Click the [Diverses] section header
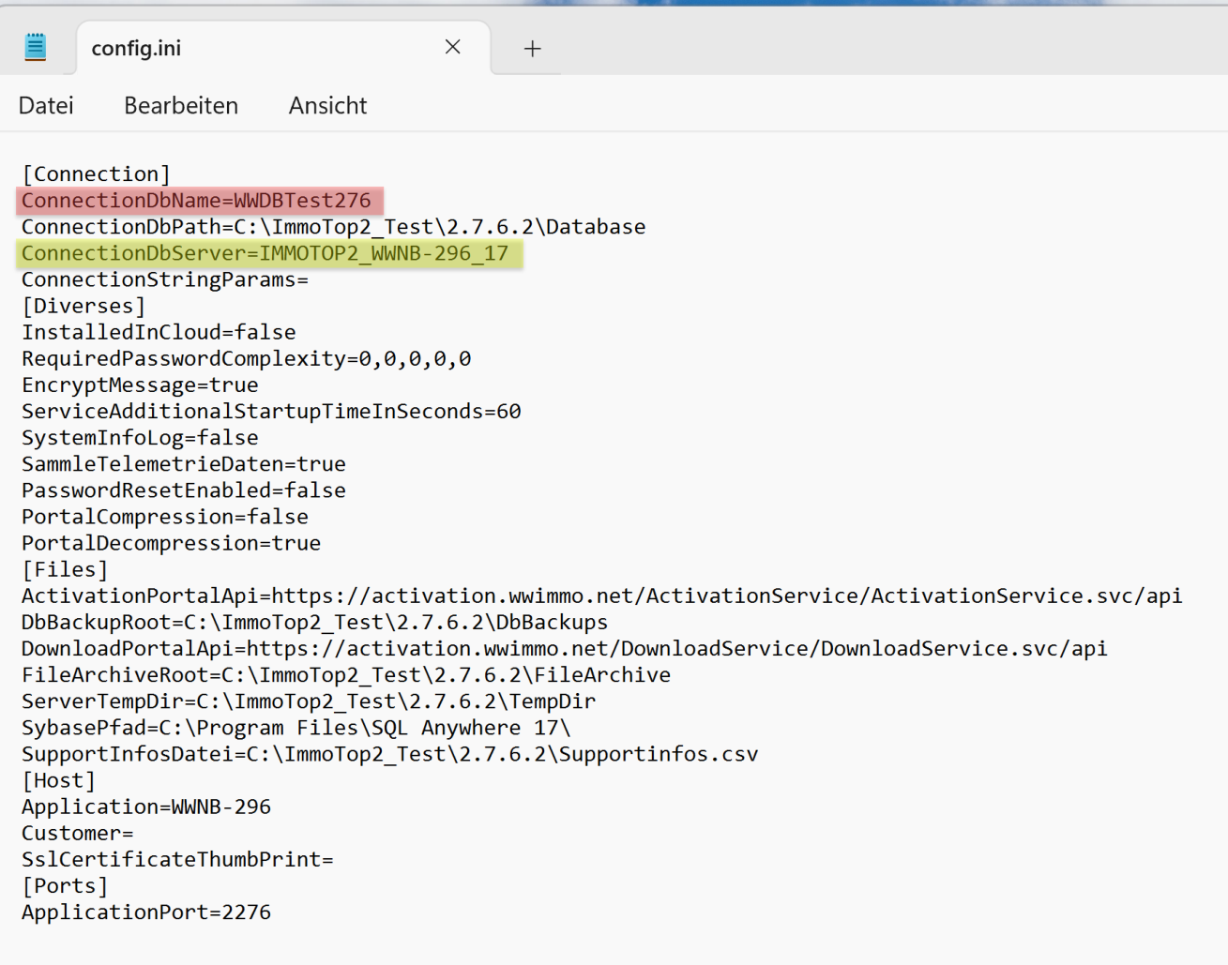The width and height of the screenshot is (1228, 965). pyautogui.click(x=83, y=306)
